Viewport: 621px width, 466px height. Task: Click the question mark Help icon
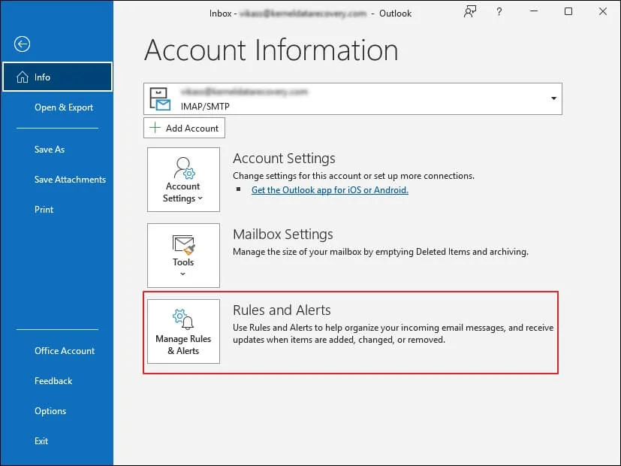(x=499, y=12)
